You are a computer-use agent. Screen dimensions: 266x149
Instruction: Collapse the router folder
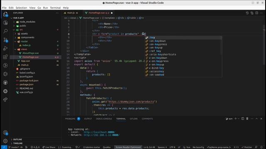24,41
